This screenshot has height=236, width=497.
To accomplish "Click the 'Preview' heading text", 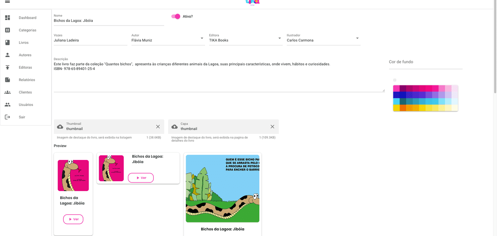I will click(x=60, y=146).
